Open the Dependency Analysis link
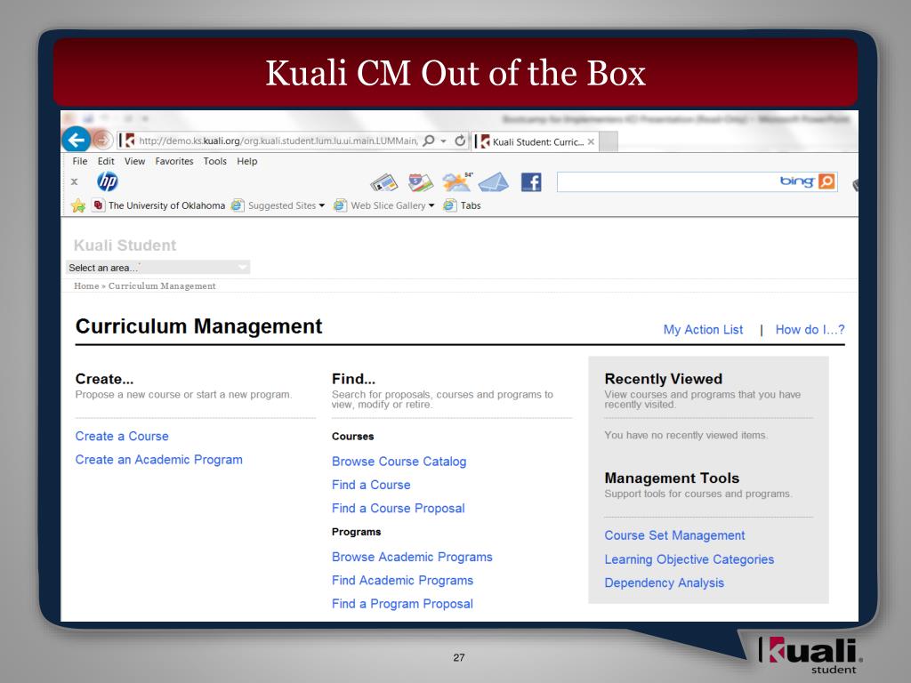This screenshot has width=911, height=683. tap(664, 583)
